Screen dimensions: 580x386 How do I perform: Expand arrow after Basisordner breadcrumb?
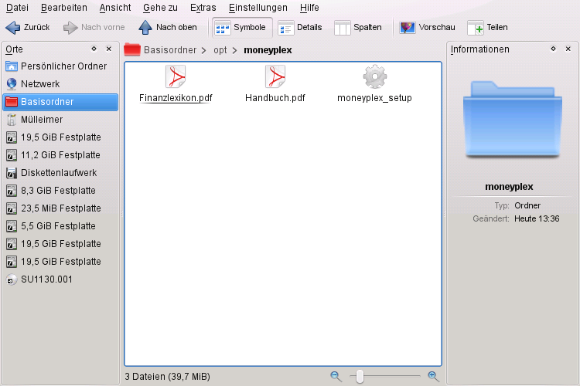tap(204, 50)
